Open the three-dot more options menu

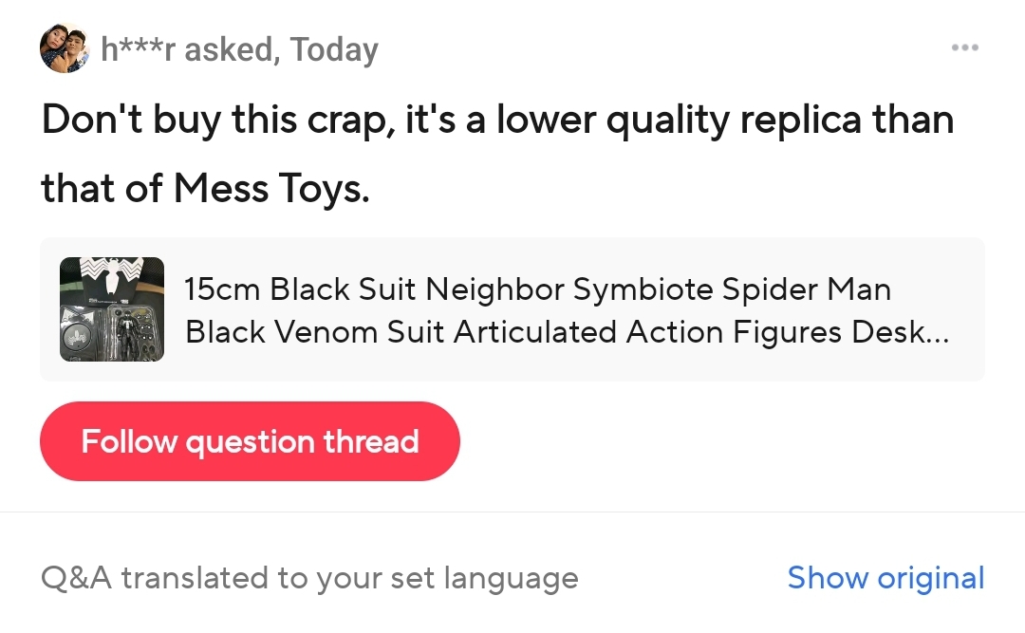pos(964,47)
